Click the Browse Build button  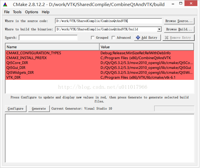(179, 29)
